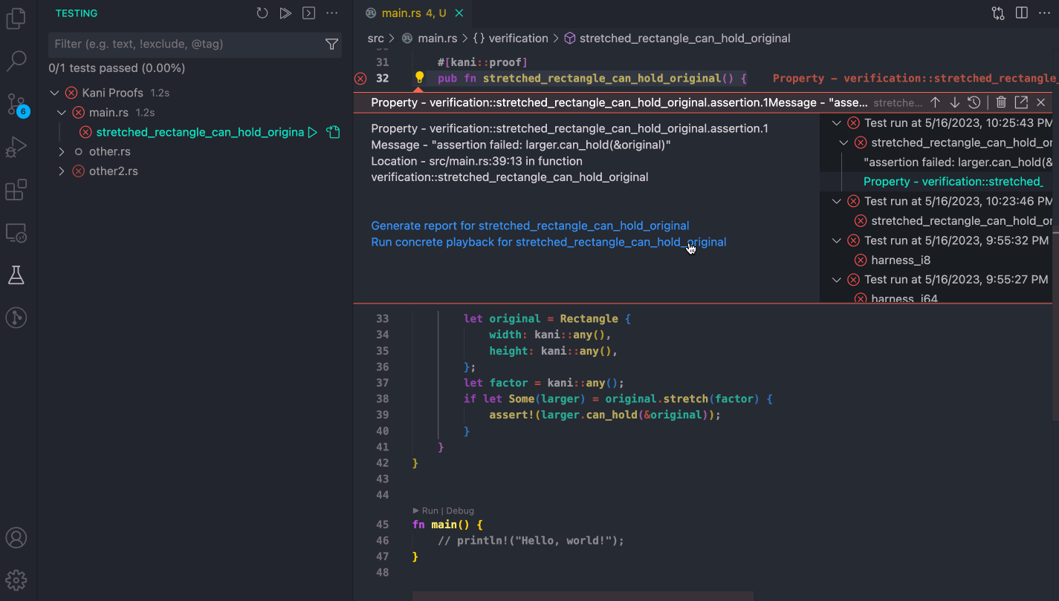
Task: Show test output terminal icon
Action: pyautogui.click(x=308, y=13)
